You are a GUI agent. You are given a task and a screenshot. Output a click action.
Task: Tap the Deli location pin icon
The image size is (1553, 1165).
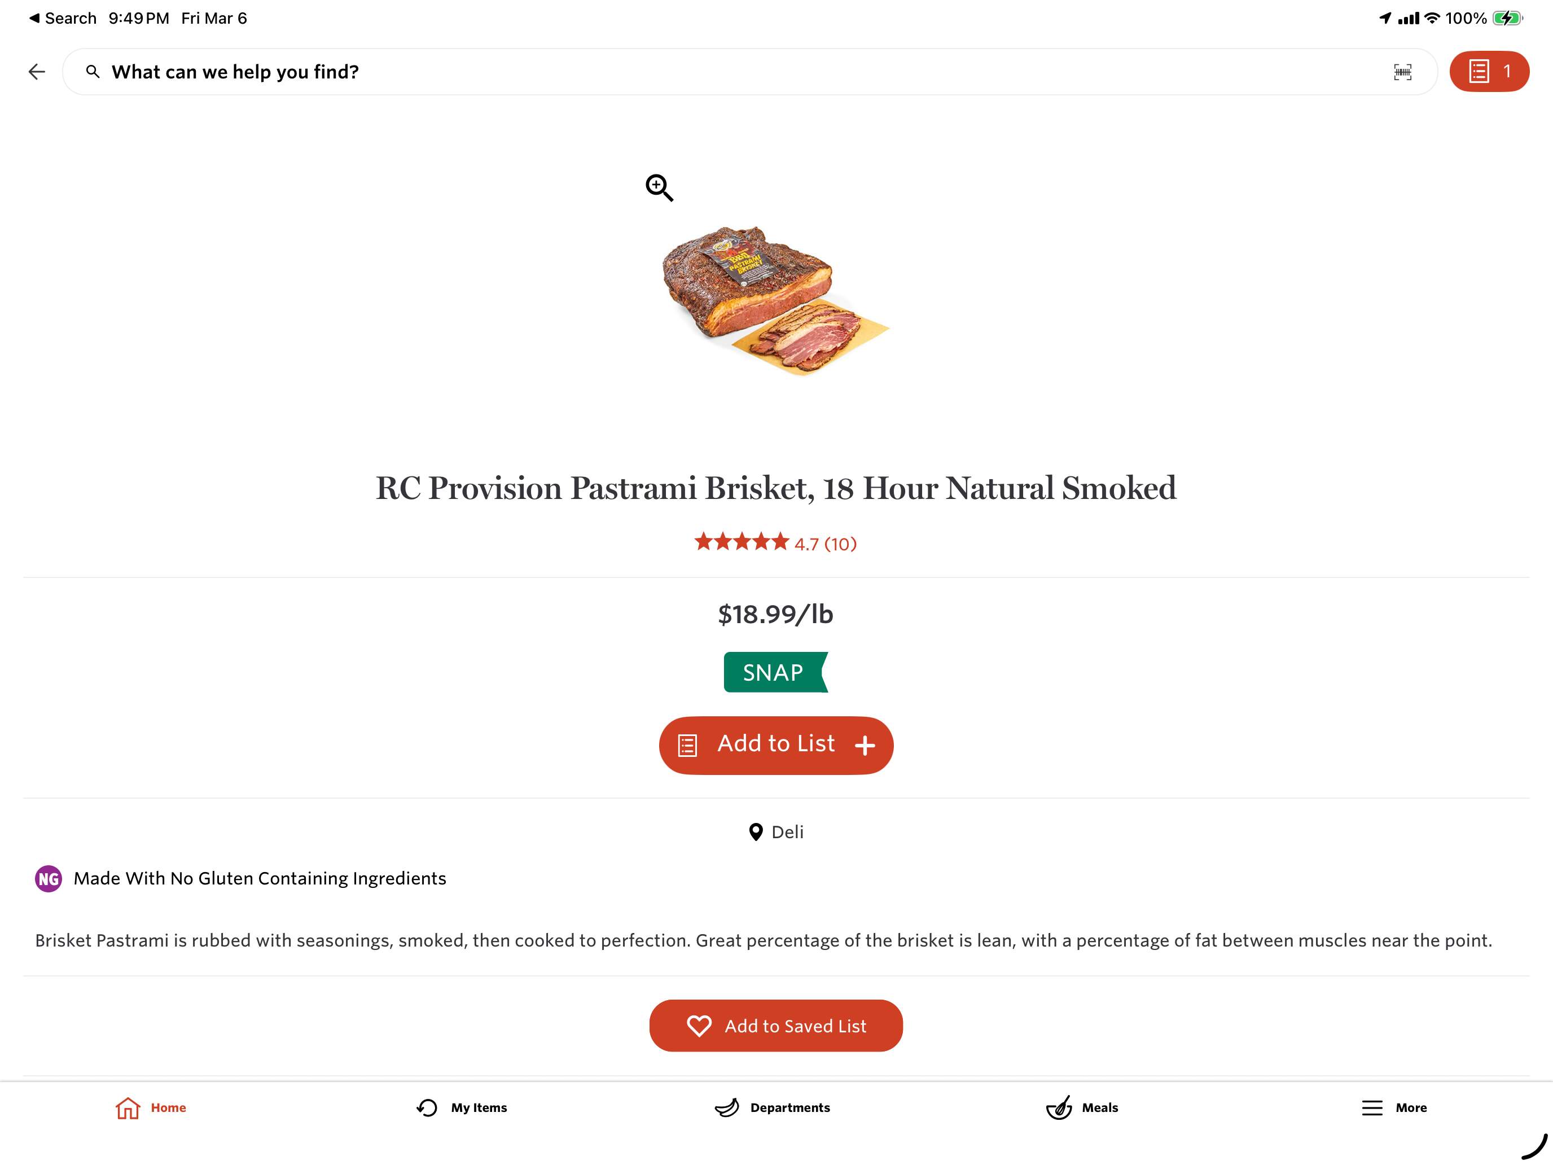click(x=756, y=832)
